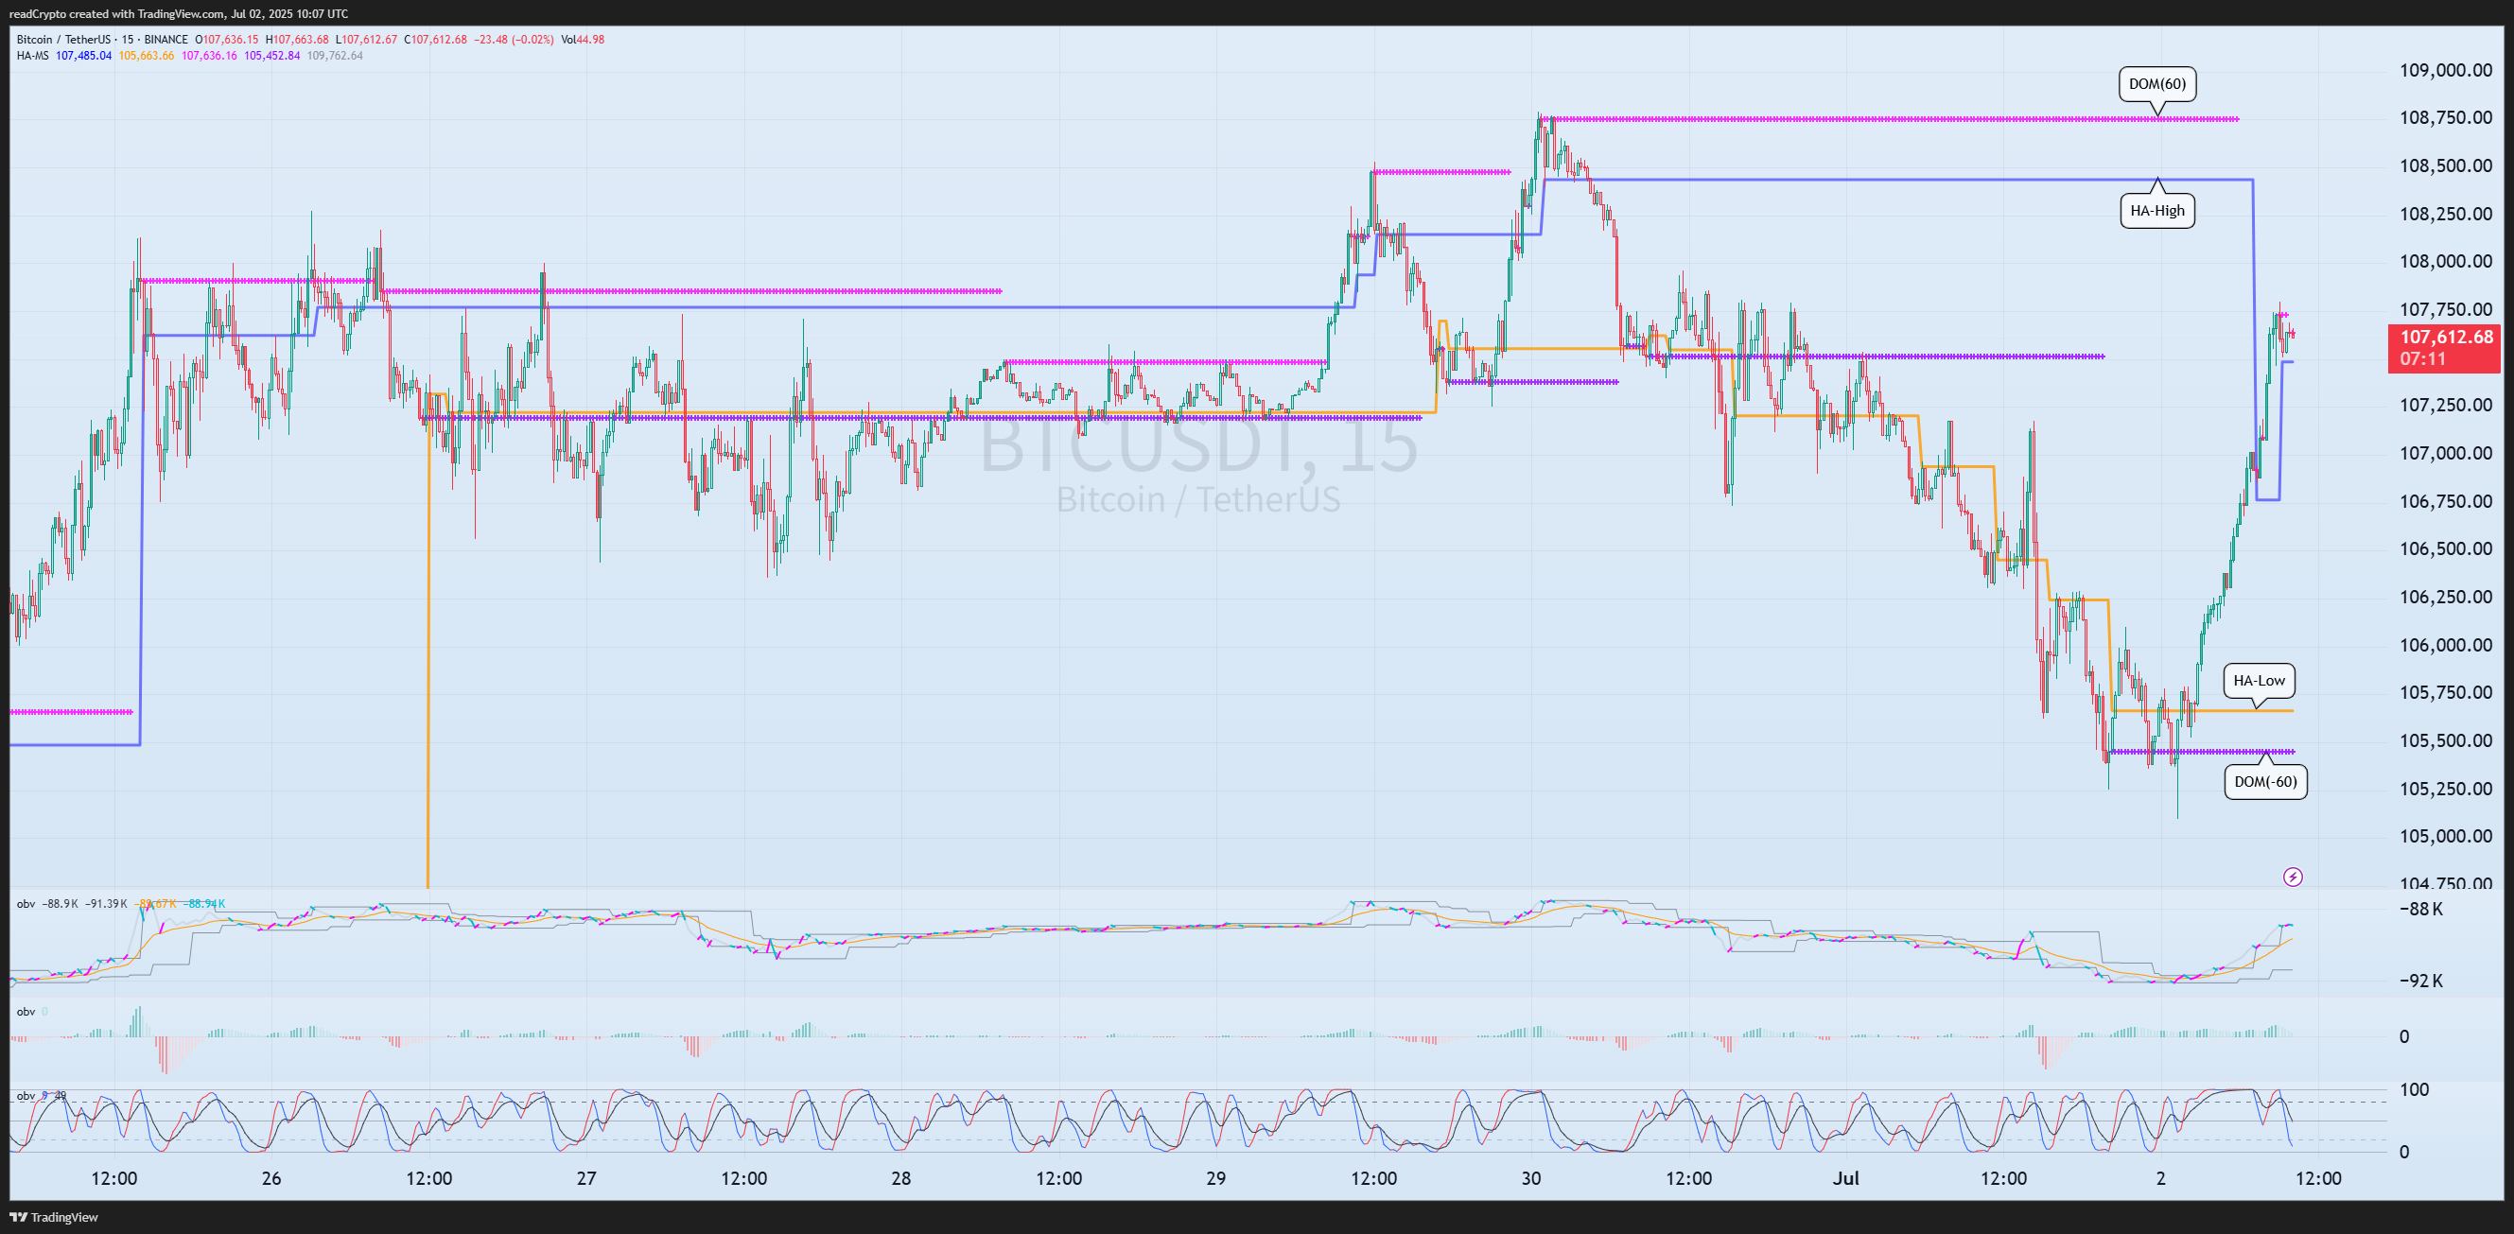This screenshot has height=1234, width=2514.
Task: Click HA-MS gray value 109,762.64
Action: coord(335,56)
